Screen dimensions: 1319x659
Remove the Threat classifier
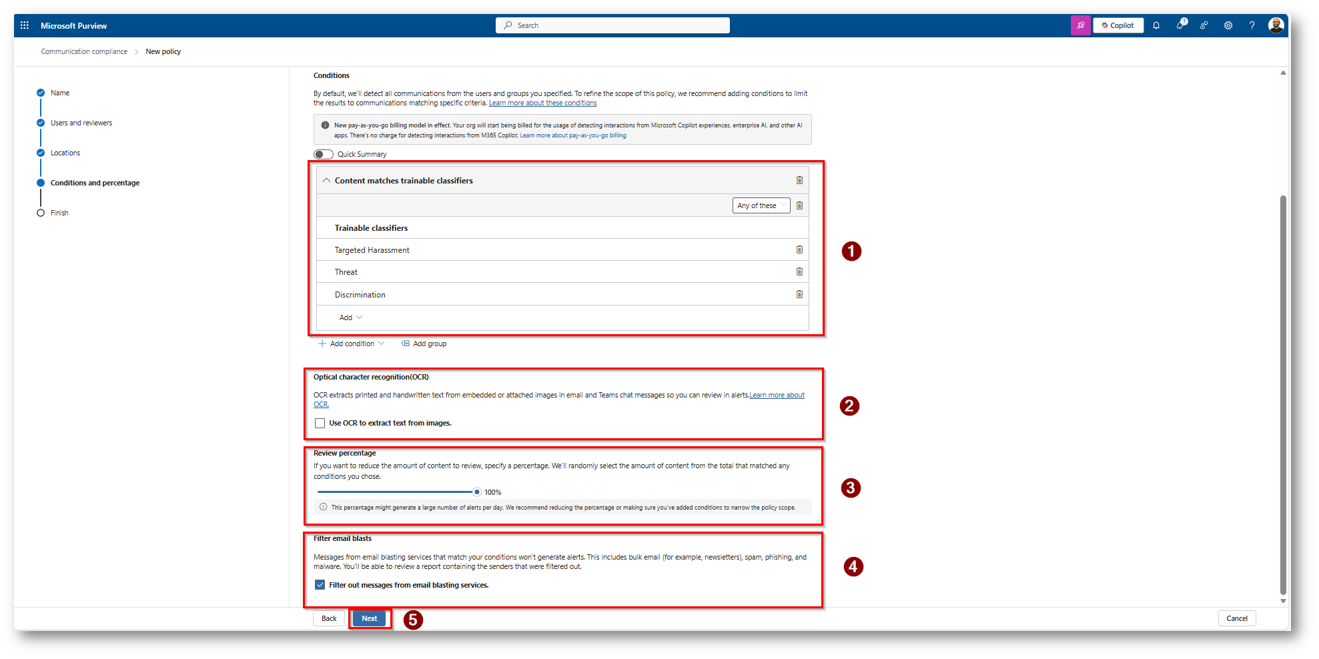pos(799,271)
